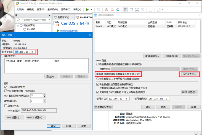Open the stretch display dropdown arrow
The height and width of the screenshot is (135, 202).
163,10
